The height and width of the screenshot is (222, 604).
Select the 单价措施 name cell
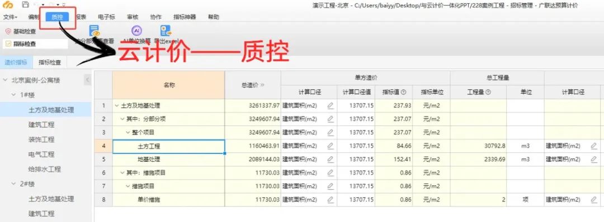click(x=169, y=200)
